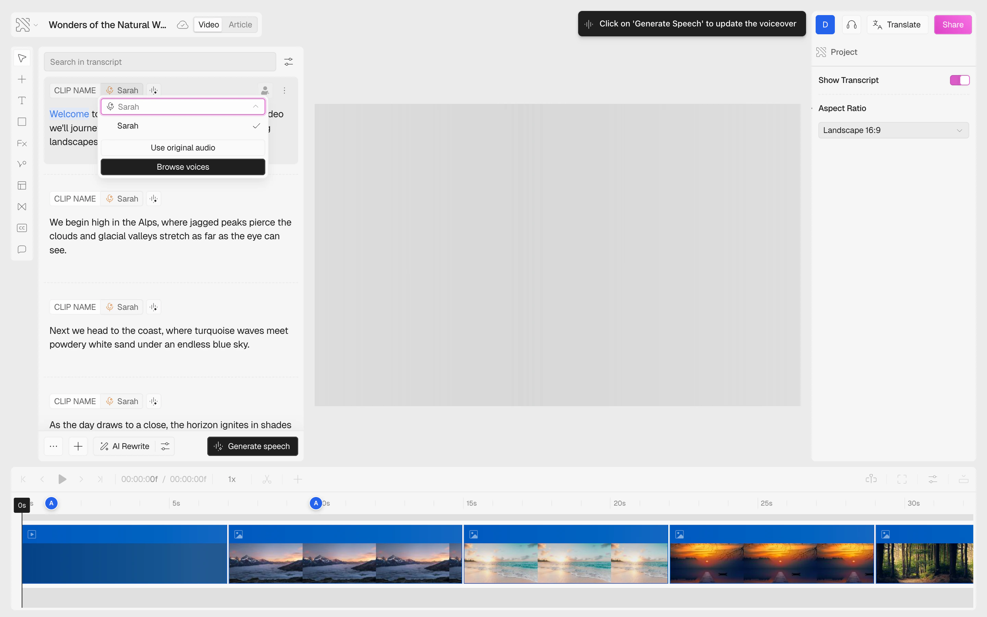Open voice dropdown on Alps clip
Screen dimensions: 987x617
click(122, 199)
